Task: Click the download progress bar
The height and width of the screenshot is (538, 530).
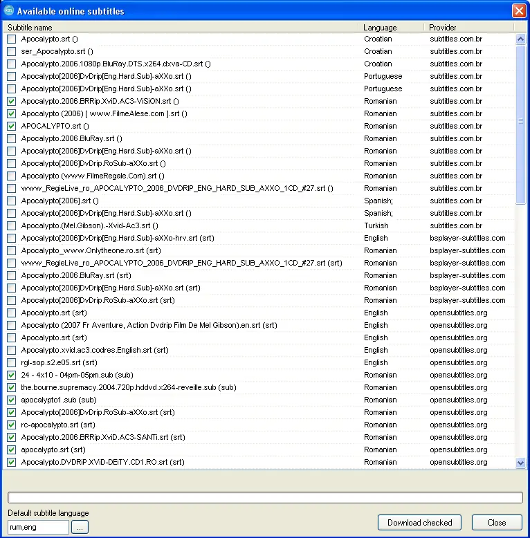Action: [265, 497]
